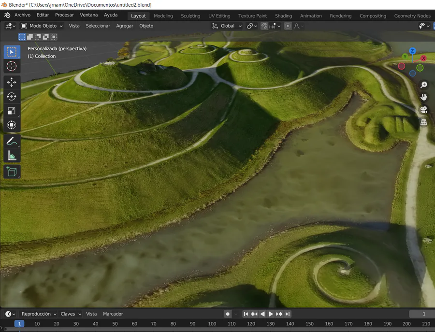435x332 pixels.
Task: Open the Editar menu
Action: pos(43,15)
